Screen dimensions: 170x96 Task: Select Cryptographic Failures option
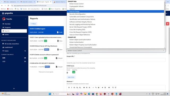click(115, 6)
